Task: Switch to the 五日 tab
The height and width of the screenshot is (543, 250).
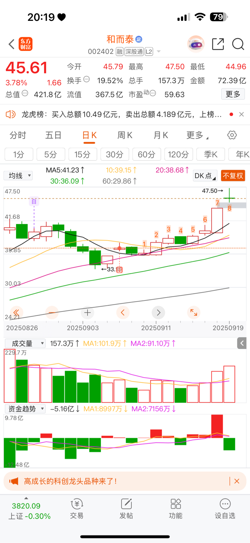Action: pos(53,135)
